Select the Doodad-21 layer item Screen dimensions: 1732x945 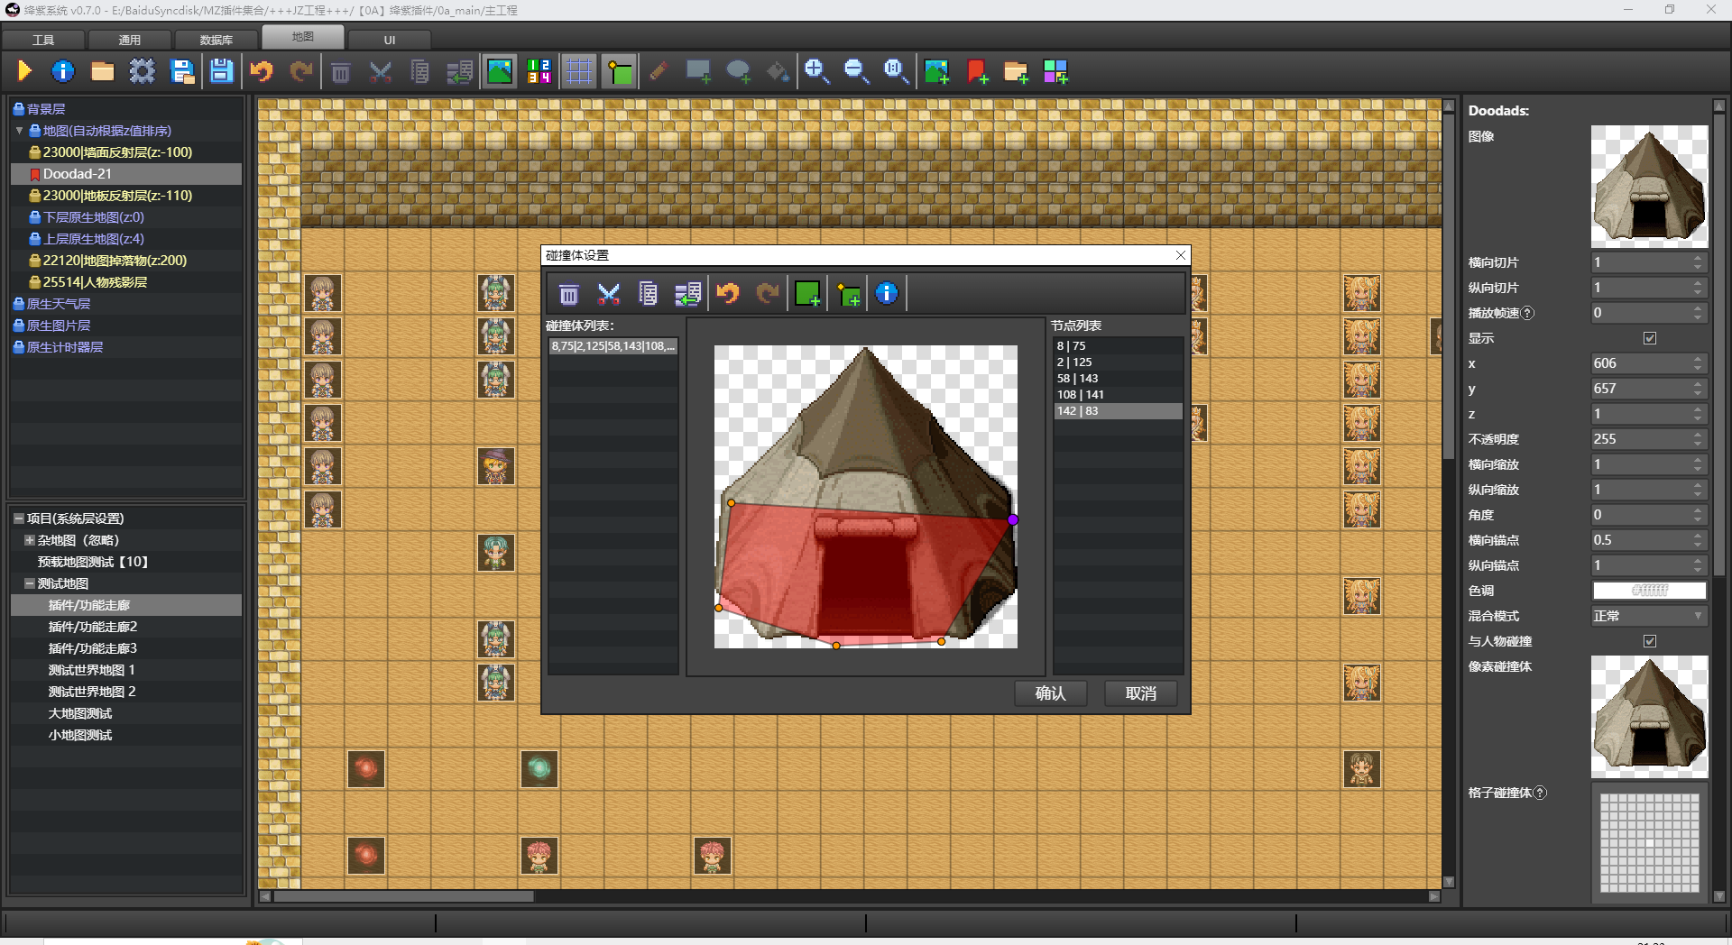click(x=126, y=174)
